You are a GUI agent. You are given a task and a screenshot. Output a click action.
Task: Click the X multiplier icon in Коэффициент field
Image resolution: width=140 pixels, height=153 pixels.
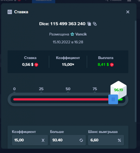(43, 140)
